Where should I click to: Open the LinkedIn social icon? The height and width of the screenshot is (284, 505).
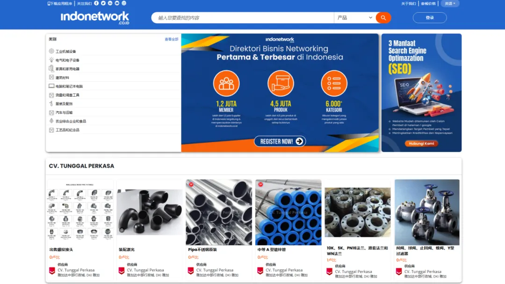(x=110, y=3)
